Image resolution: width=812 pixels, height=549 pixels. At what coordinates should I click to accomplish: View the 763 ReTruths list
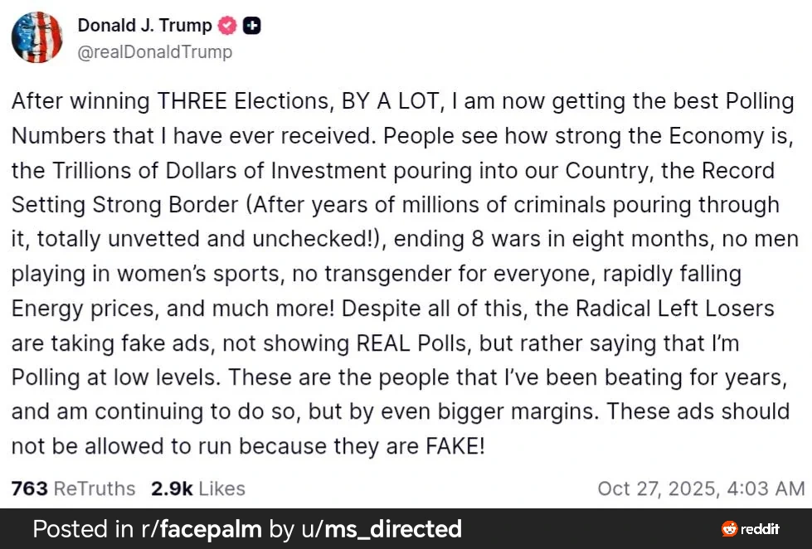click(73, 488)
